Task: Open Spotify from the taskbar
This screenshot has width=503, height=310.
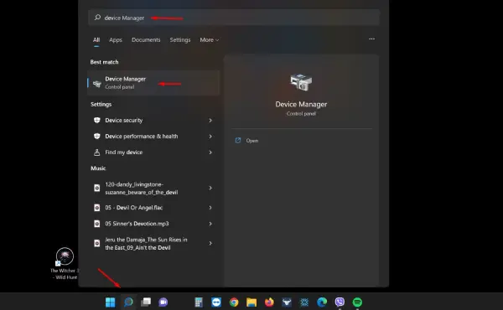Action: pyautogui.click(x=357, y=302)
